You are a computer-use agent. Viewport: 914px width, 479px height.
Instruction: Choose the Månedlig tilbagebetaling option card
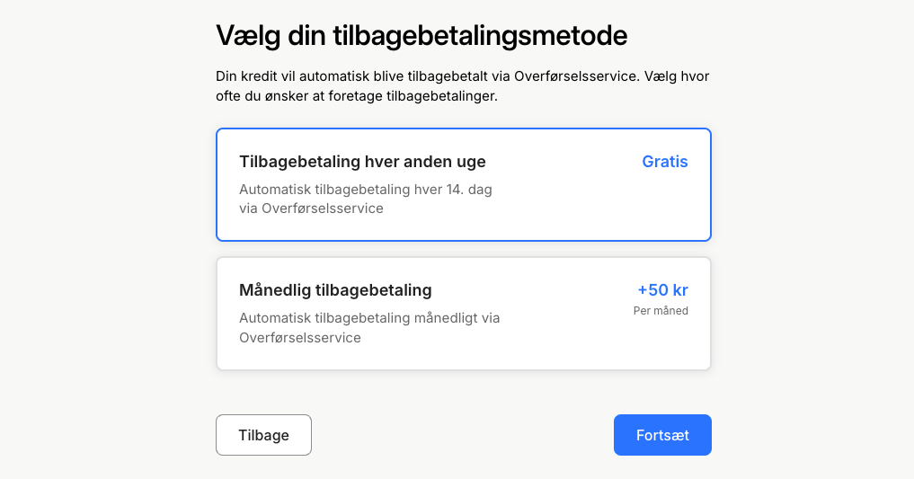[463, 314]
